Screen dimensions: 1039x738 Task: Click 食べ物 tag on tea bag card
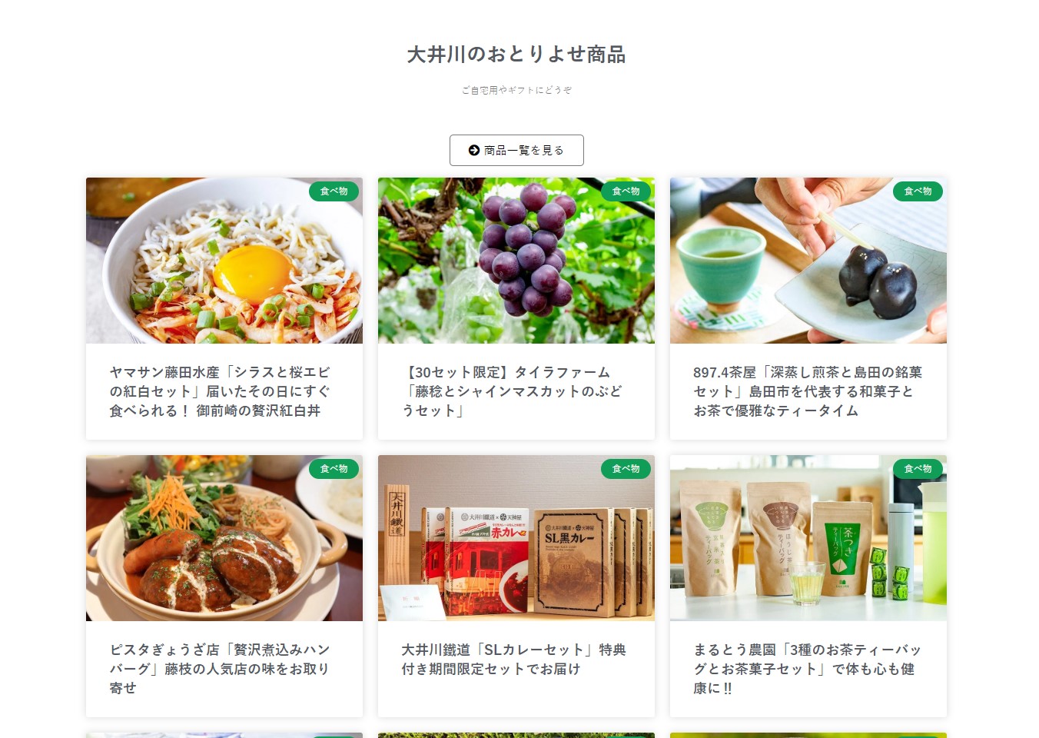coord(918,469)
